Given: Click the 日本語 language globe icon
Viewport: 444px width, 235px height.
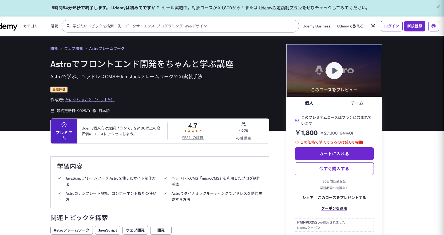Looking at the screenshot, I should pos(94,111).
